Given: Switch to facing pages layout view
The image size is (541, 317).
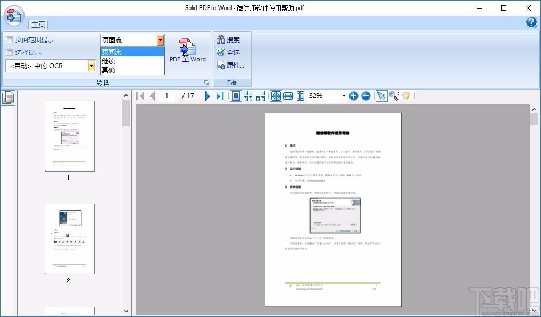Looking at the screenshot, I should click(x=260, y=96).
